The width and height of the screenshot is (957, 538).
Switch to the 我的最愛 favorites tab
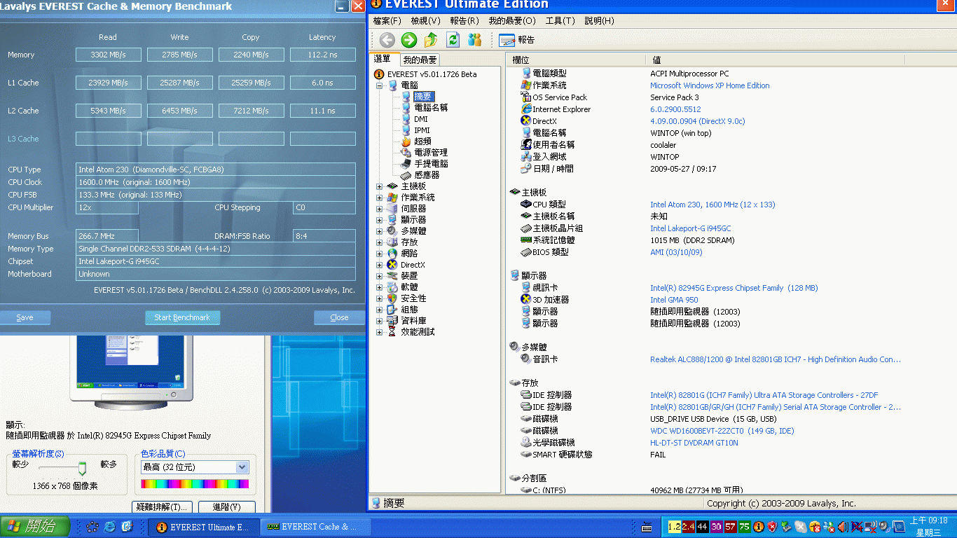coord(420,60)
